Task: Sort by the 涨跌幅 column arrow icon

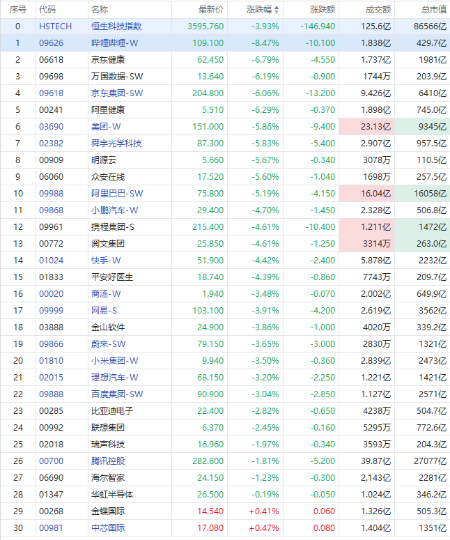Action: coord(276,10)
